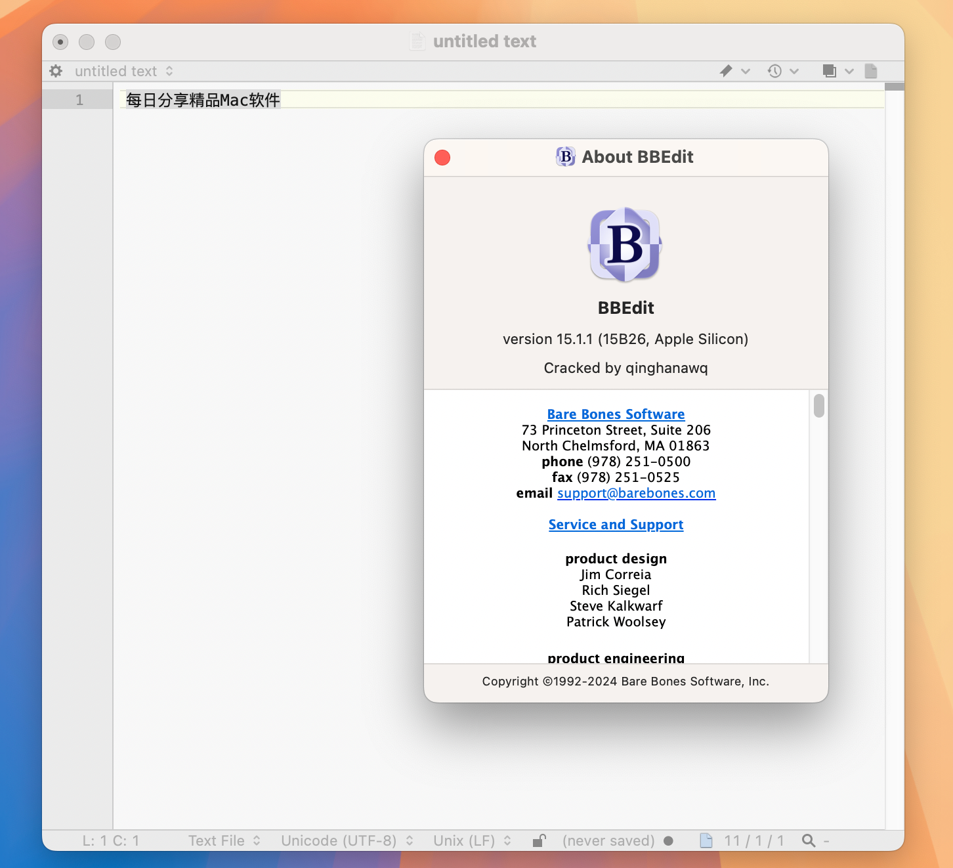Click the stacked documents icon
This screenshot has width=953, height=868.
pyautogui.click(x=830, y=71)
